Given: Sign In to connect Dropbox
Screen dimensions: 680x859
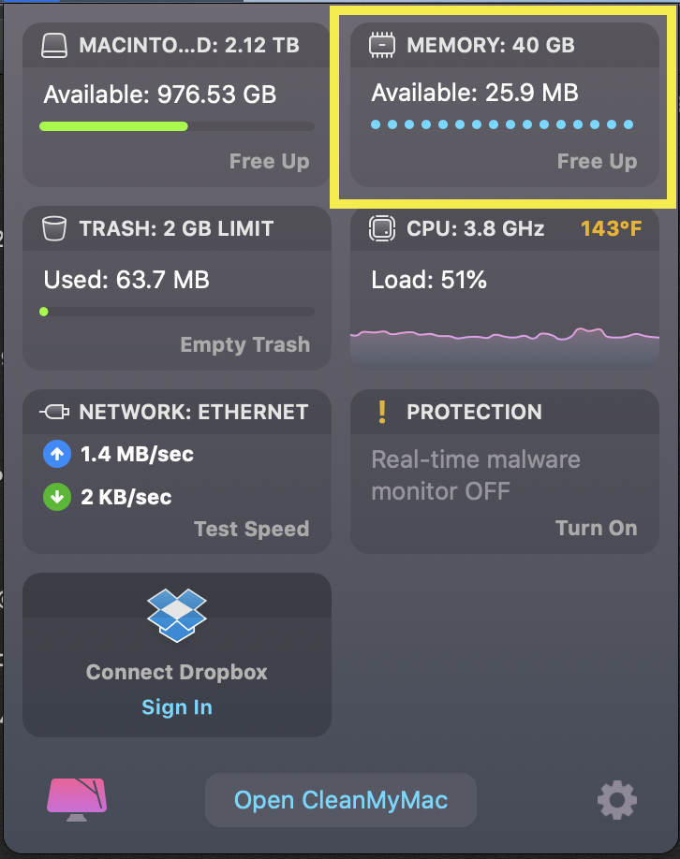Looking at the screenshot, I should (177, 707).
